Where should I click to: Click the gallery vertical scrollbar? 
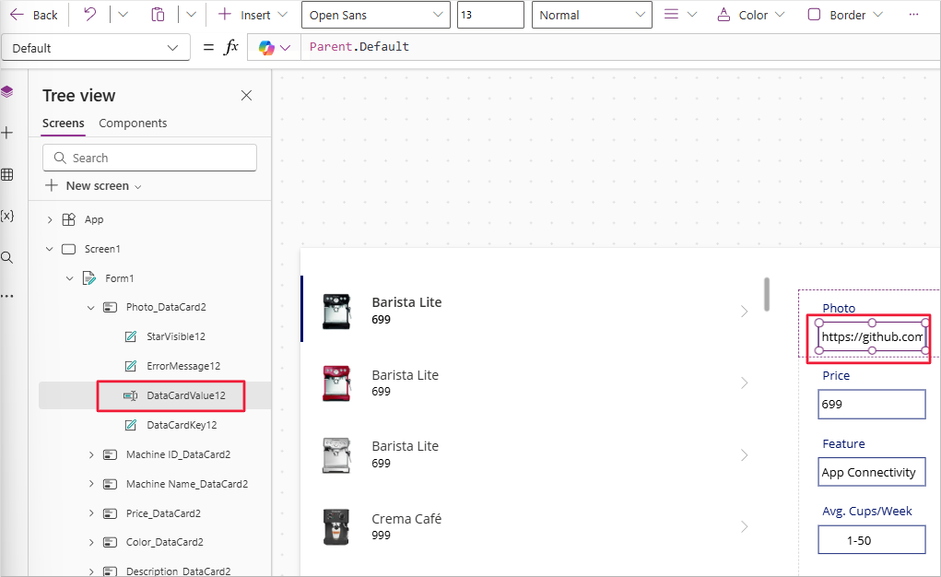click(767, 294)
